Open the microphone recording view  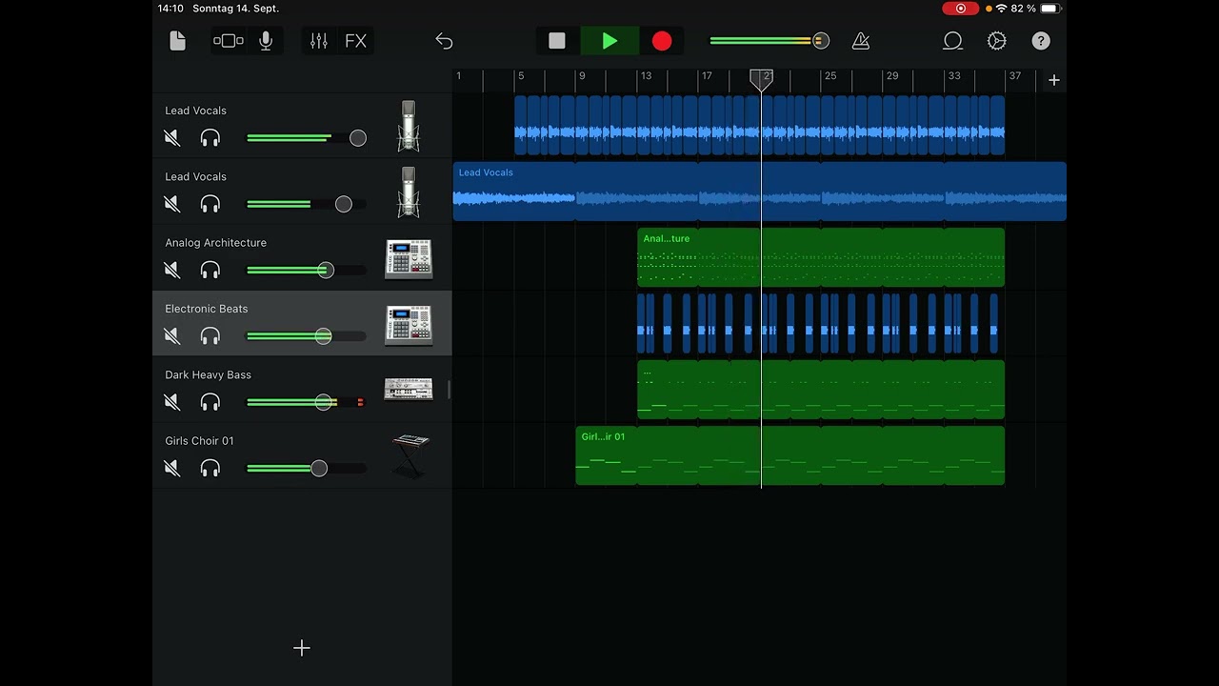[266, 41]
